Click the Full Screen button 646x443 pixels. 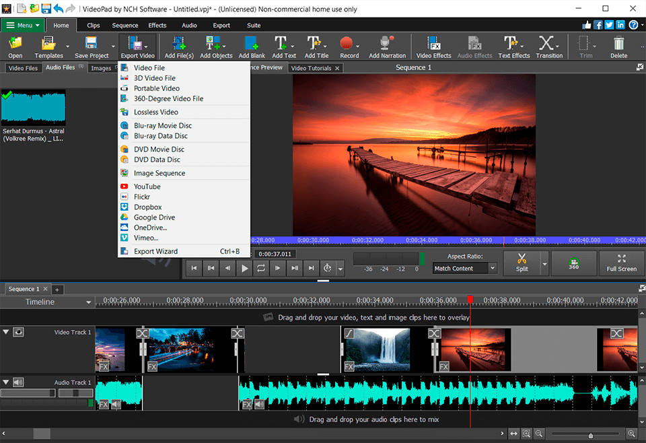click(x=620, y=263)
